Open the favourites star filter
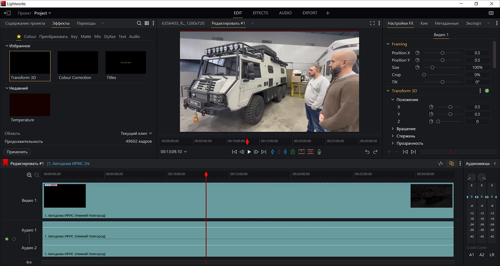The image size is (500, 266). [x=19, y=37]
